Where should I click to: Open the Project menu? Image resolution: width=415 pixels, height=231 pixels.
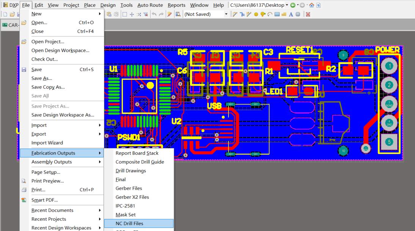point(71,5)
